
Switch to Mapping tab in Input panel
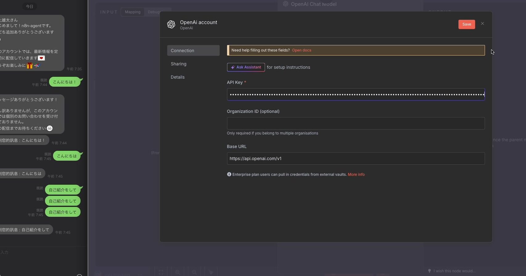point(133,12)
